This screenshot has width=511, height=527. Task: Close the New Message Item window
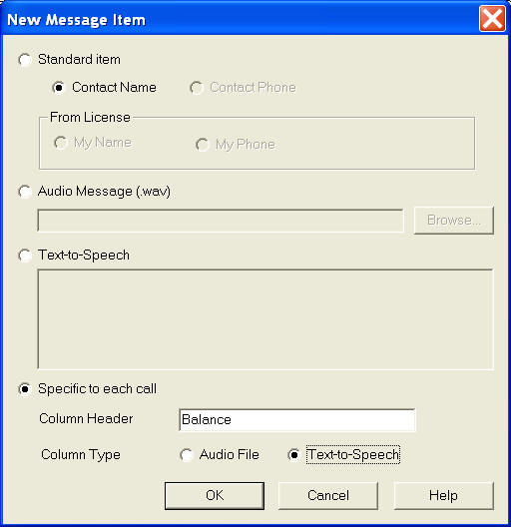[x=492, y=19]
